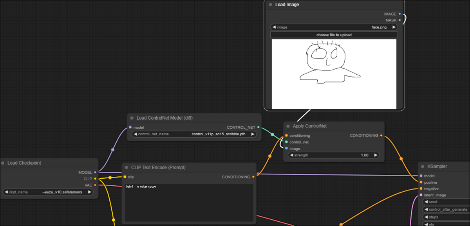Click left arrow of ckpt_name selector
Screen dimensions: 470x226
(6, 192)
